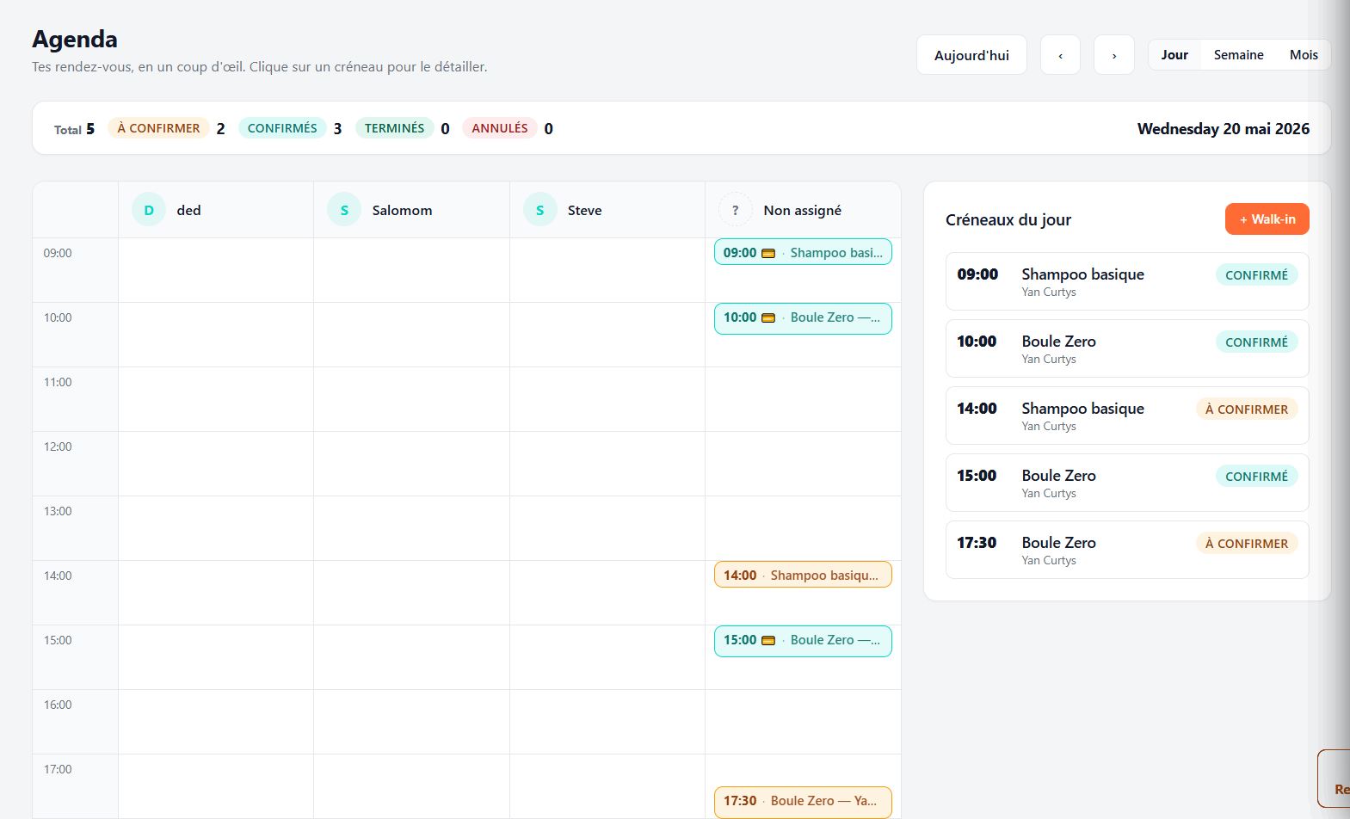Image resolution: width=1350 pixels, height=819 pixels.
Task: Open the 17:30 Boule Zero calendar block
Action: click(803, 802)
